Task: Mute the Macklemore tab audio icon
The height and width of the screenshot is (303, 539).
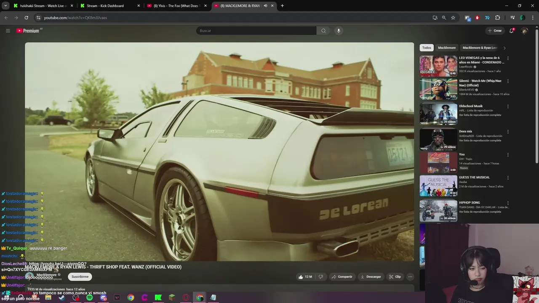Action: (265, 6)
